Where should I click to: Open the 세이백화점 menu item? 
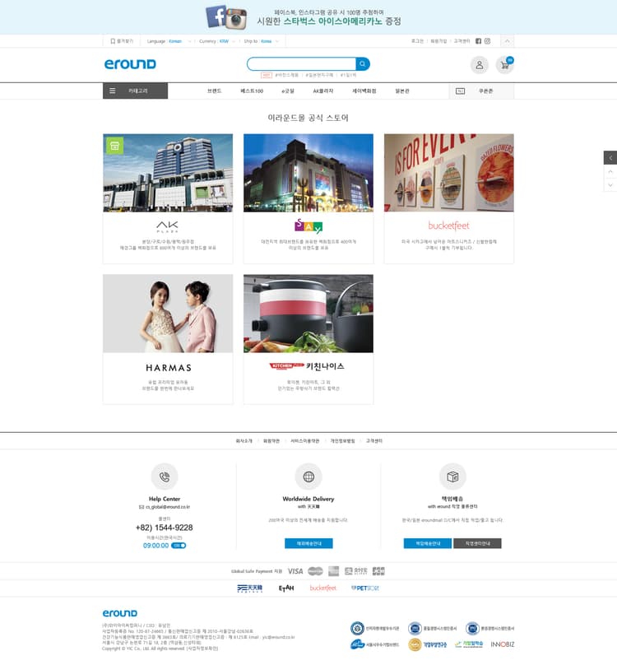364,91
